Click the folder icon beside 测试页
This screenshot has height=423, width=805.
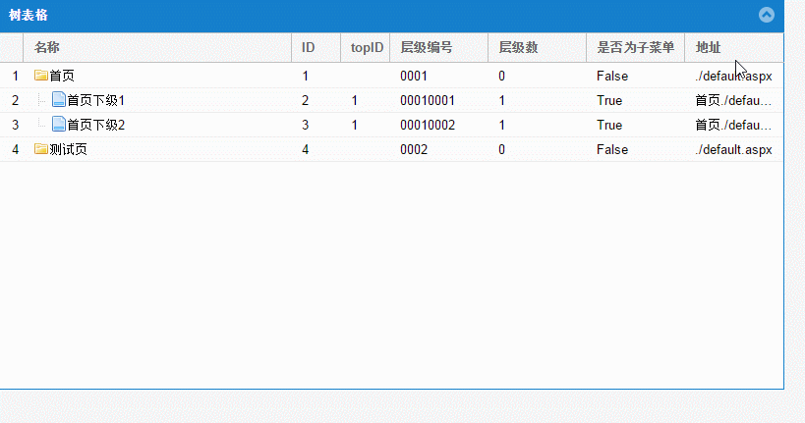pos(41,149)
